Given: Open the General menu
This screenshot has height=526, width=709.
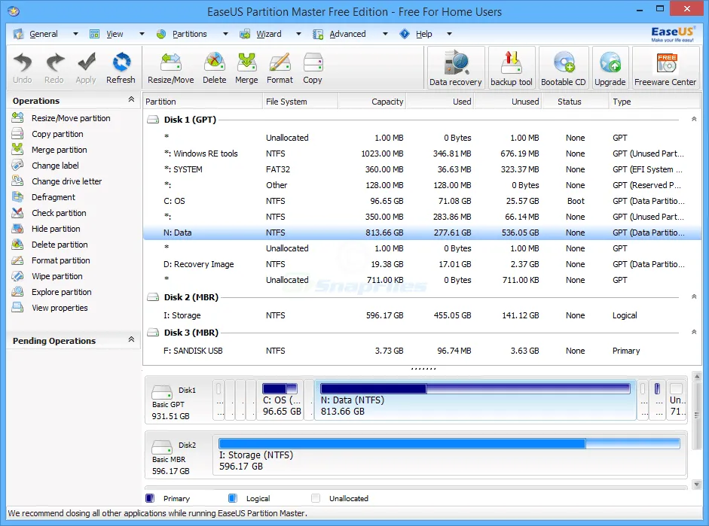Looking at the screenshot, I should (44, 34).
